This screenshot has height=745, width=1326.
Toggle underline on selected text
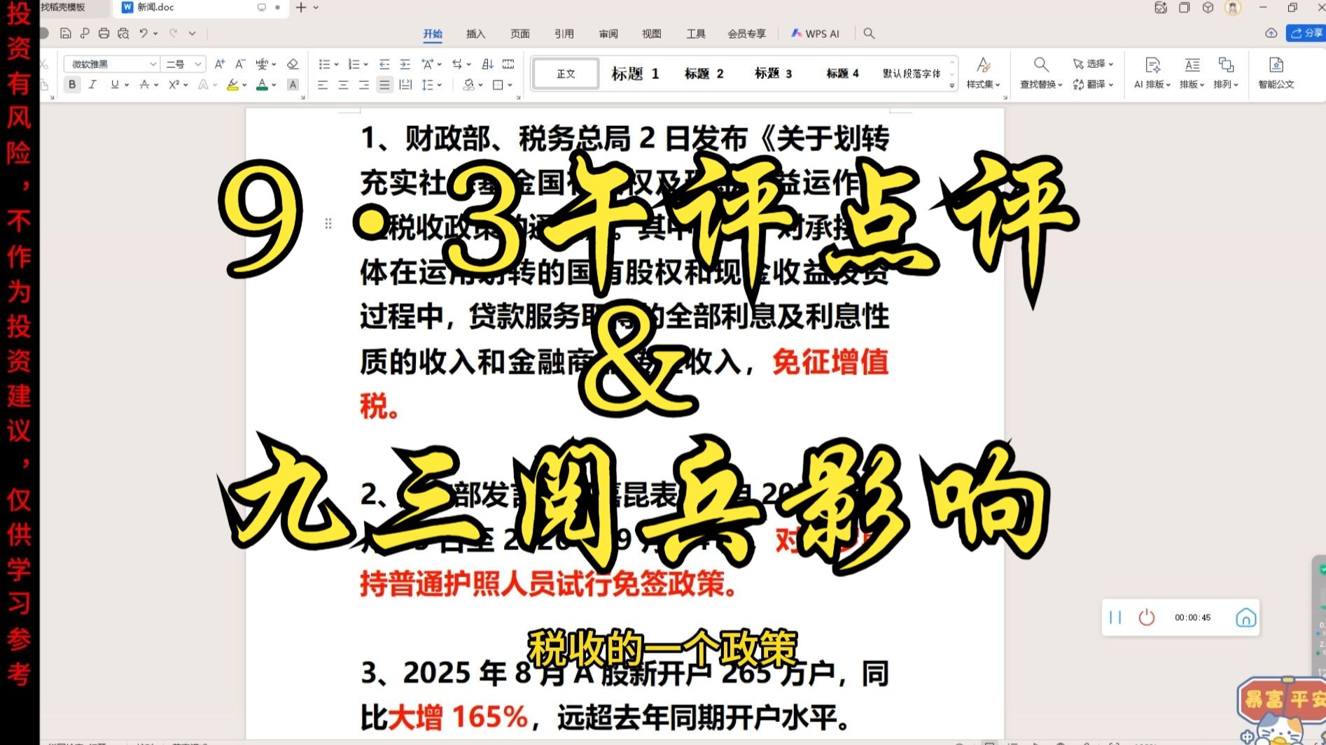[x=114, y=85]
